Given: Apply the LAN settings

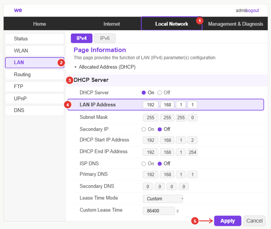Looking at the screenshot, I should [x=228, y=221].
